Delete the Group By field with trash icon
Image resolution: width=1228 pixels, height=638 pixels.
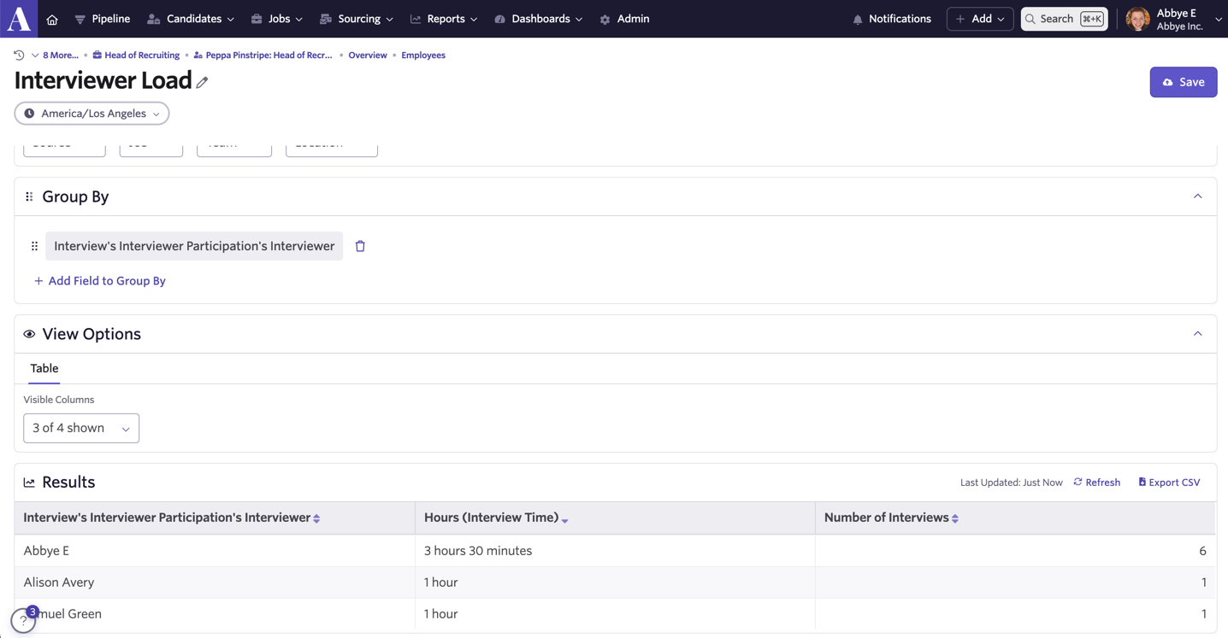360,246
